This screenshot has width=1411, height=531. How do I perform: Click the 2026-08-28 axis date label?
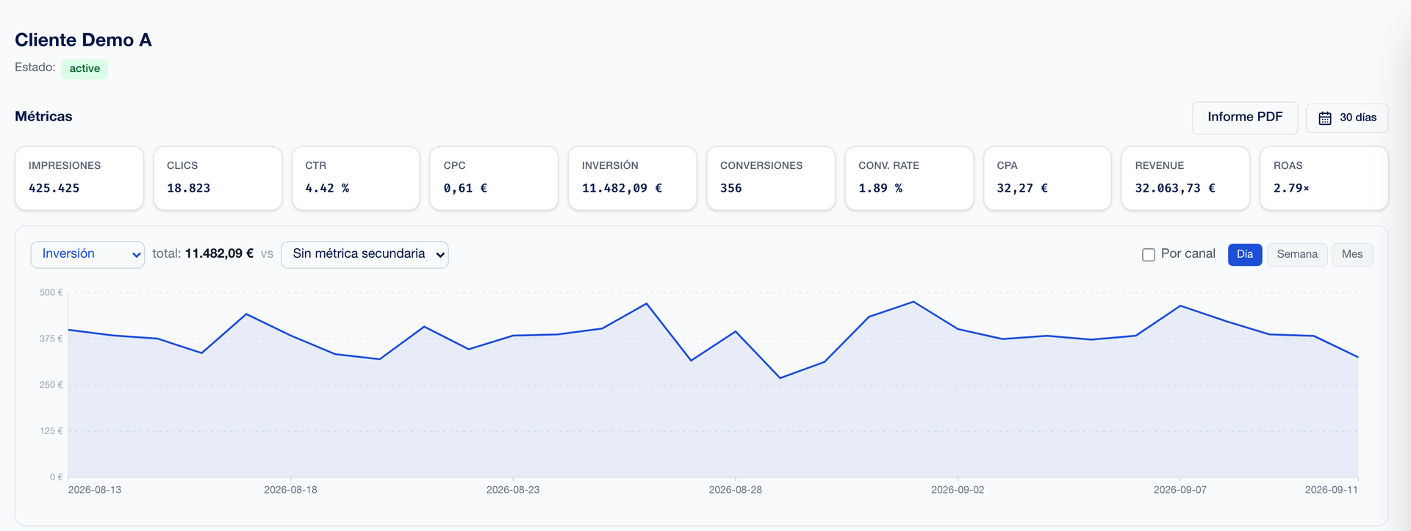point(735,490)
